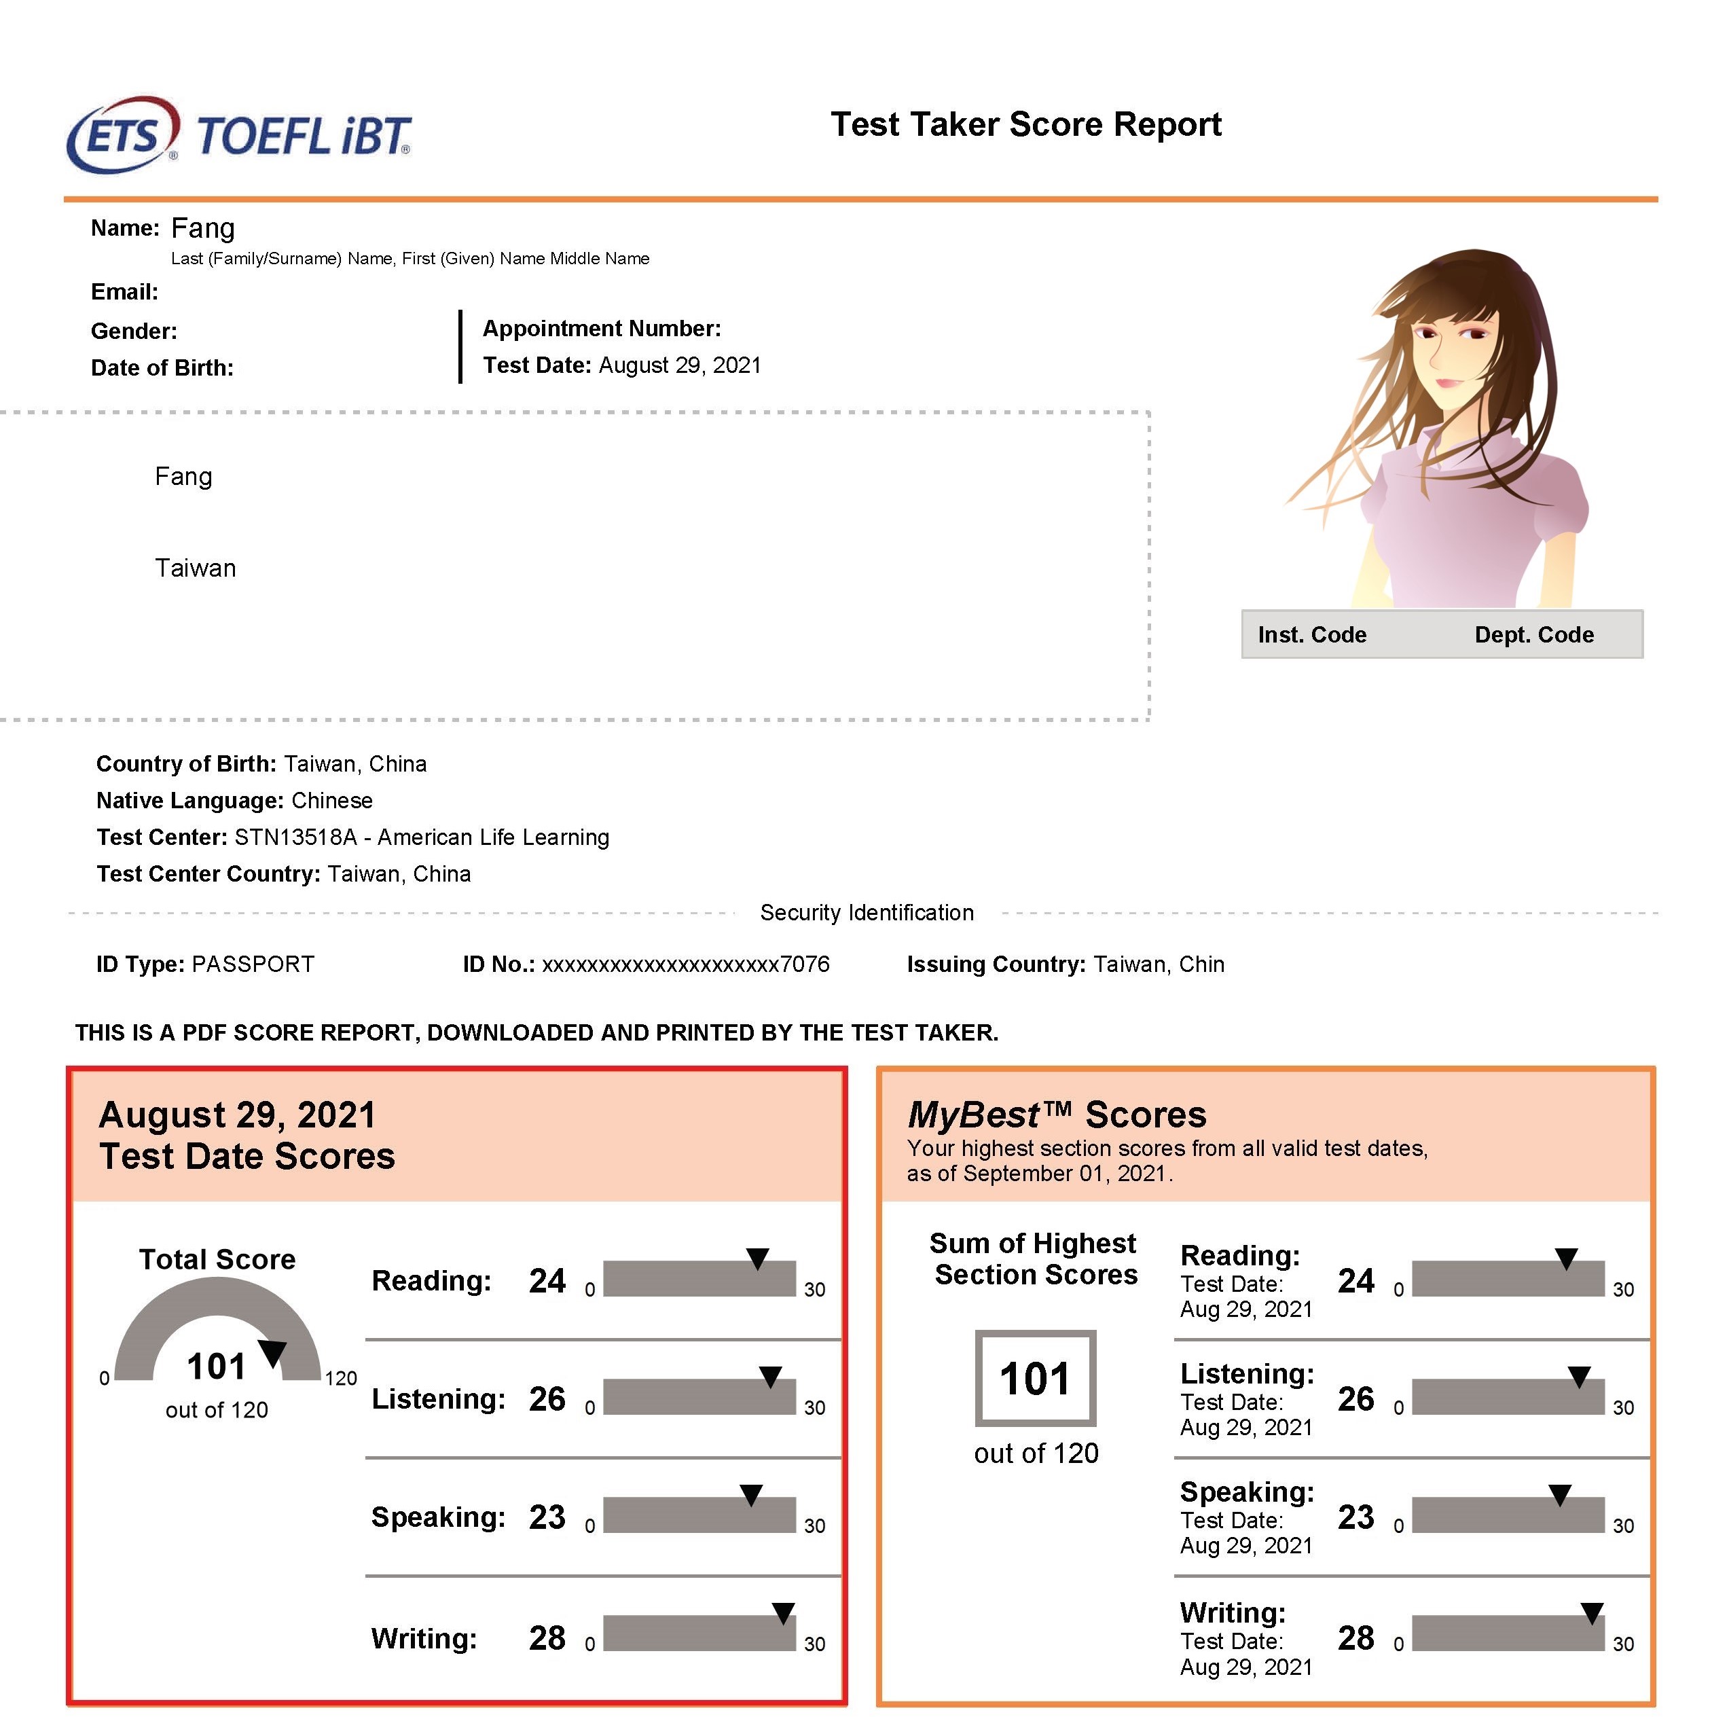Click the Speaking label in Test Date Scores
The width and height of the screenshot is (1729, 1717).
point(439,1517)
